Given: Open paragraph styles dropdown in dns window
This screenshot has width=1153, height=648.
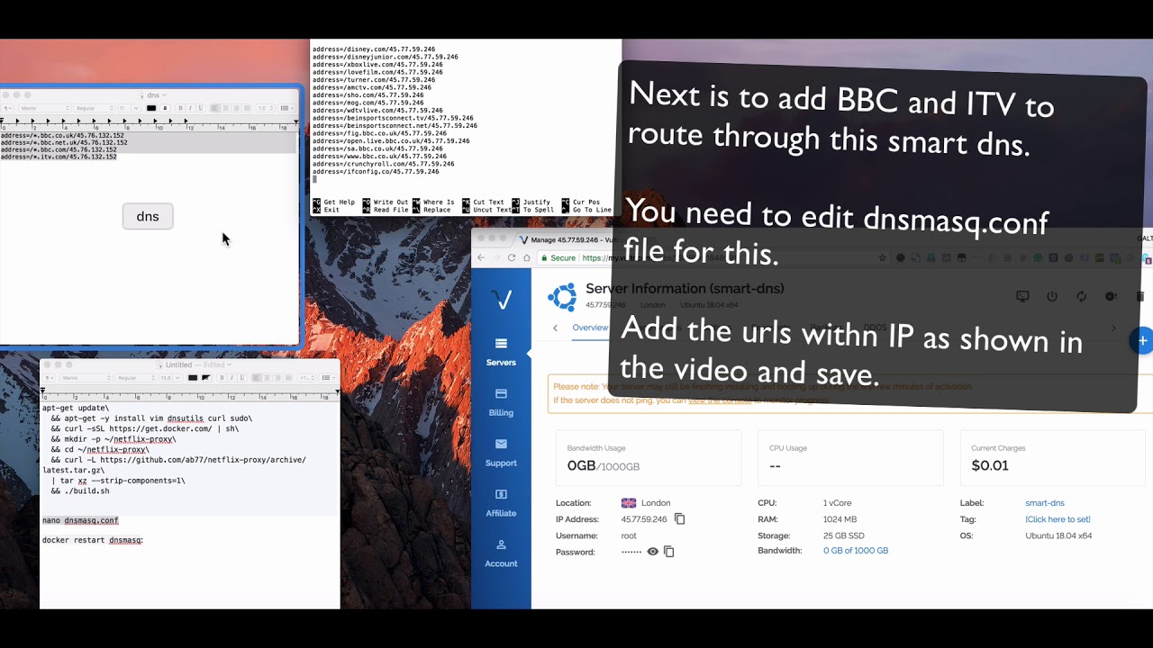Looking at the screenshot, I should click(8, 108).
